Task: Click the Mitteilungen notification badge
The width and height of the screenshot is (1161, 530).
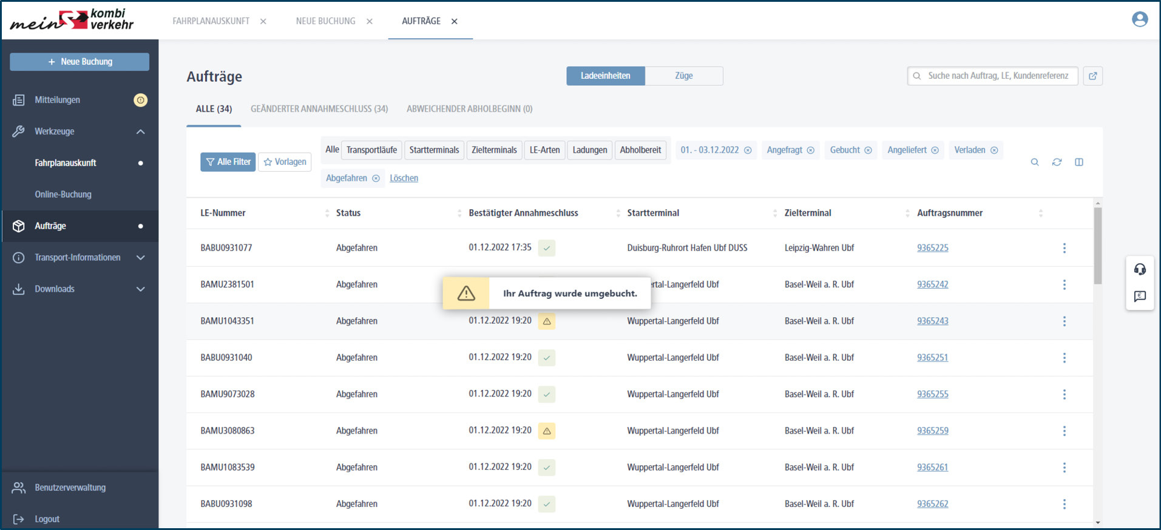Action: (x=140, y=100)
